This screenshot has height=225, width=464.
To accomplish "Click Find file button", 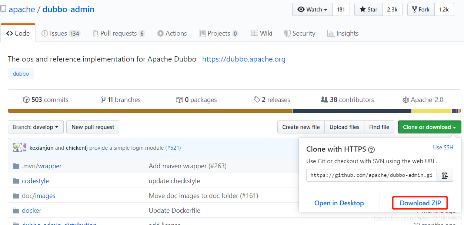I will [x=379, y=127].
